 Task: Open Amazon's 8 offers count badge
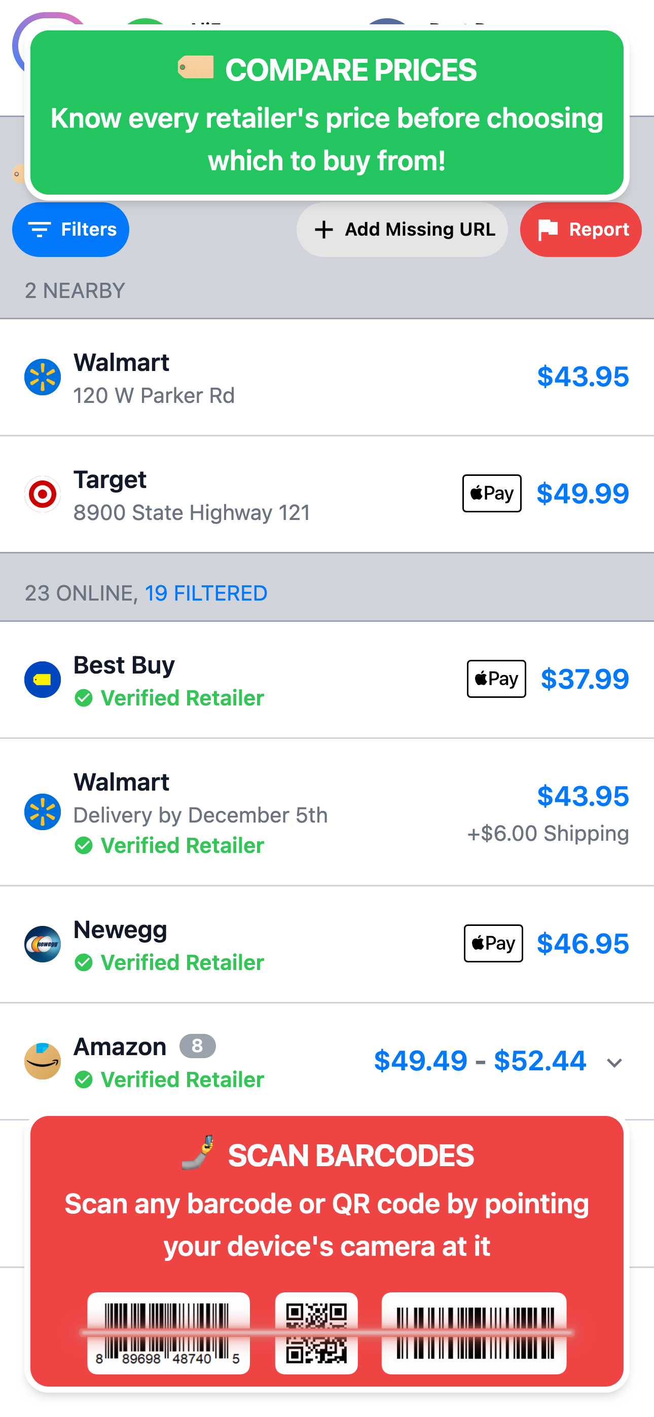[x=197, y=1046]
